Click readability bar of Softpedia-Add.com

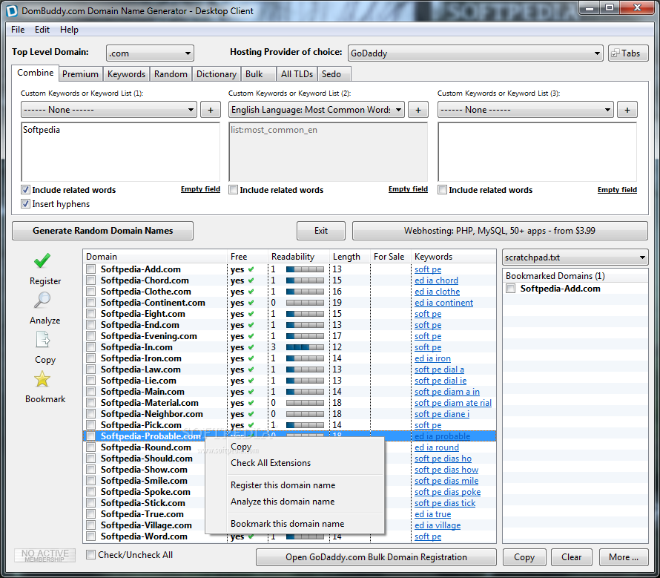(x=306, y=269)
